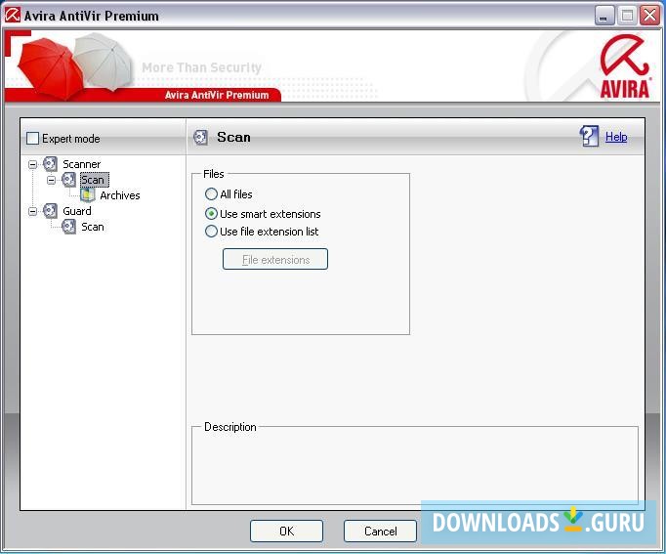Click the Scan header gear icon
Screen dimensions: 666x554
[x=200, y=137]
